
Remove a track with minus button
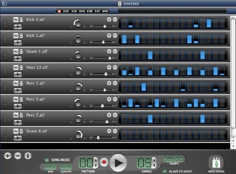coord(18,156)
